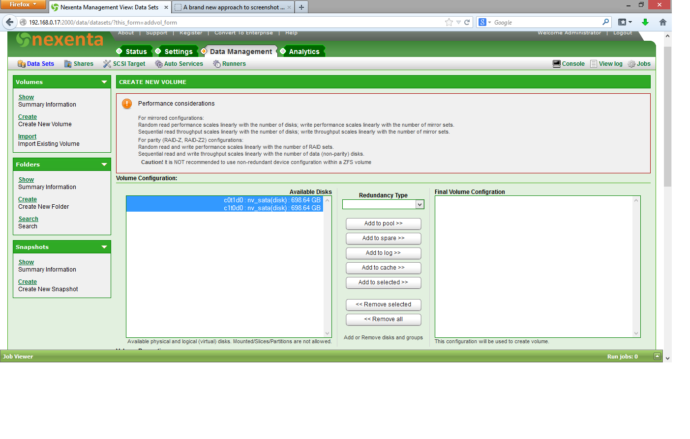Click Create under Folders

(x=28, y=199)
